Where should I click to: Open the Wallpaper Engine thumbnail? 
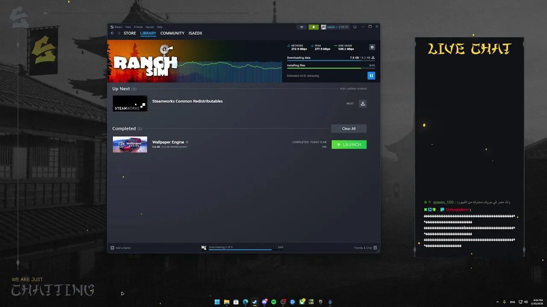[130, 145]
